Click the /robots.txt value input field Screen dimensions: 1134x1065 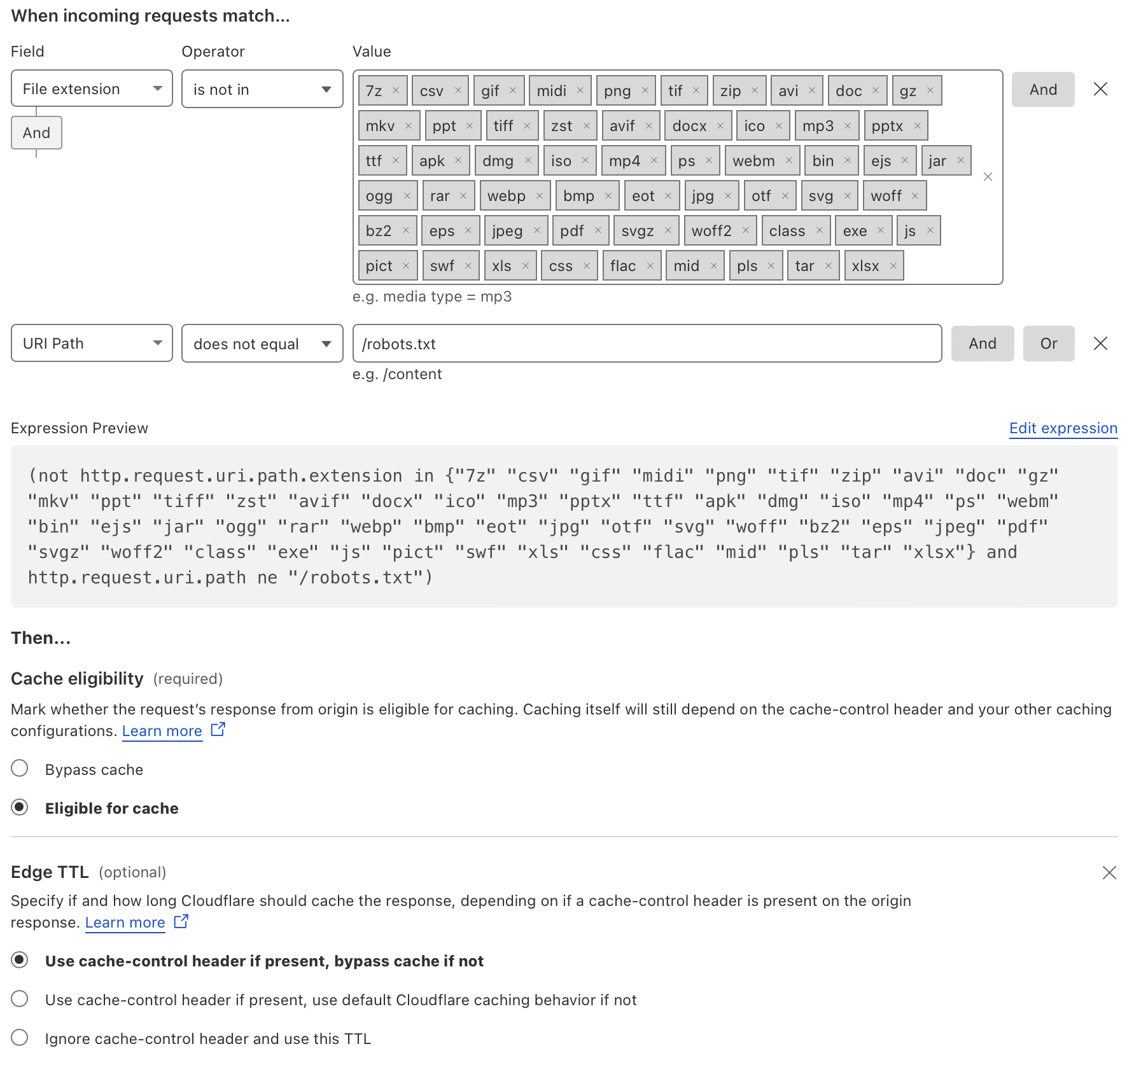point(647,344)
